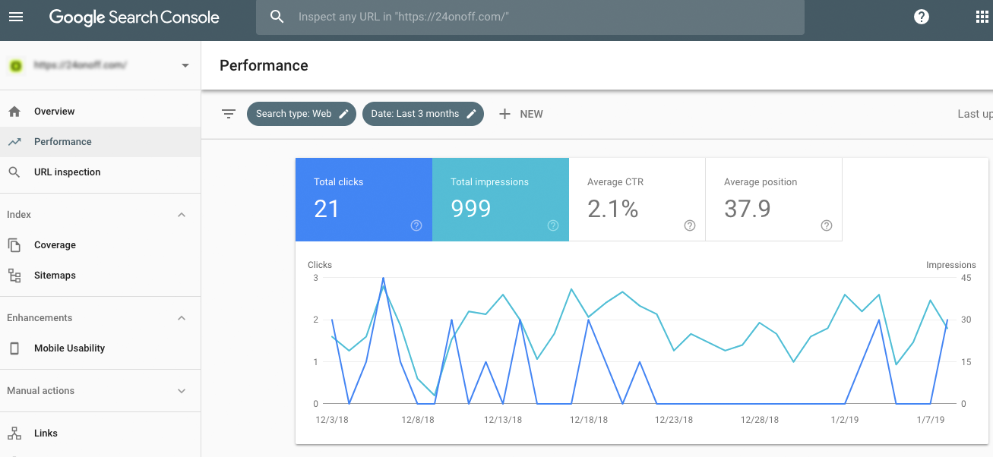Click the 1/7/19 label on chart axis
The width and height of the screenshot is (993, 457).
tap(931, 420)
